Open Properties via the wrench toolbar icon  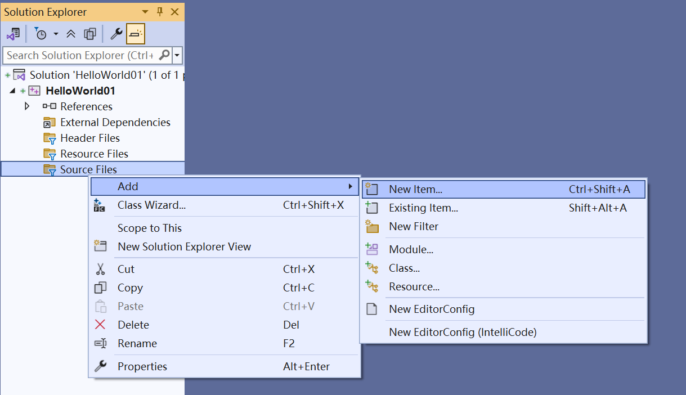click(x=116, y=34)
